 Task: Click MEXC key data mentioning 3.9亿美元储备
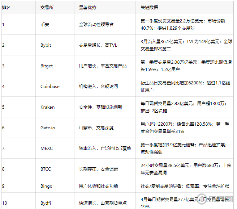184,148
